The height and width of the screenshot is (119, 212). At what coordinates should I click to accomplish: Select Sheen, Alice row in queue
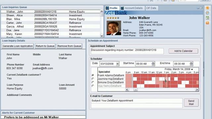point(50,16)
